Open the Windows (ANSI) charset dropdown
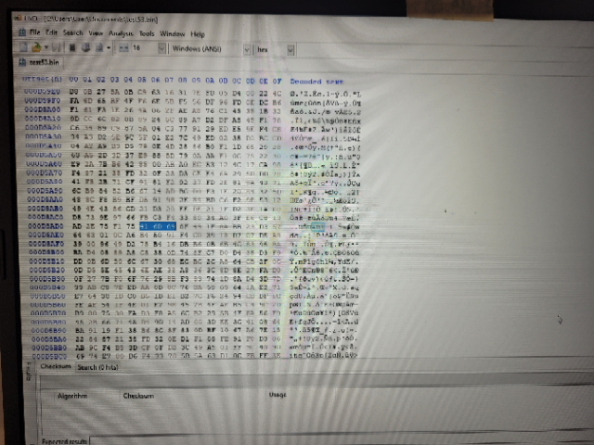 pyautogui.click(x=246, y=47)
